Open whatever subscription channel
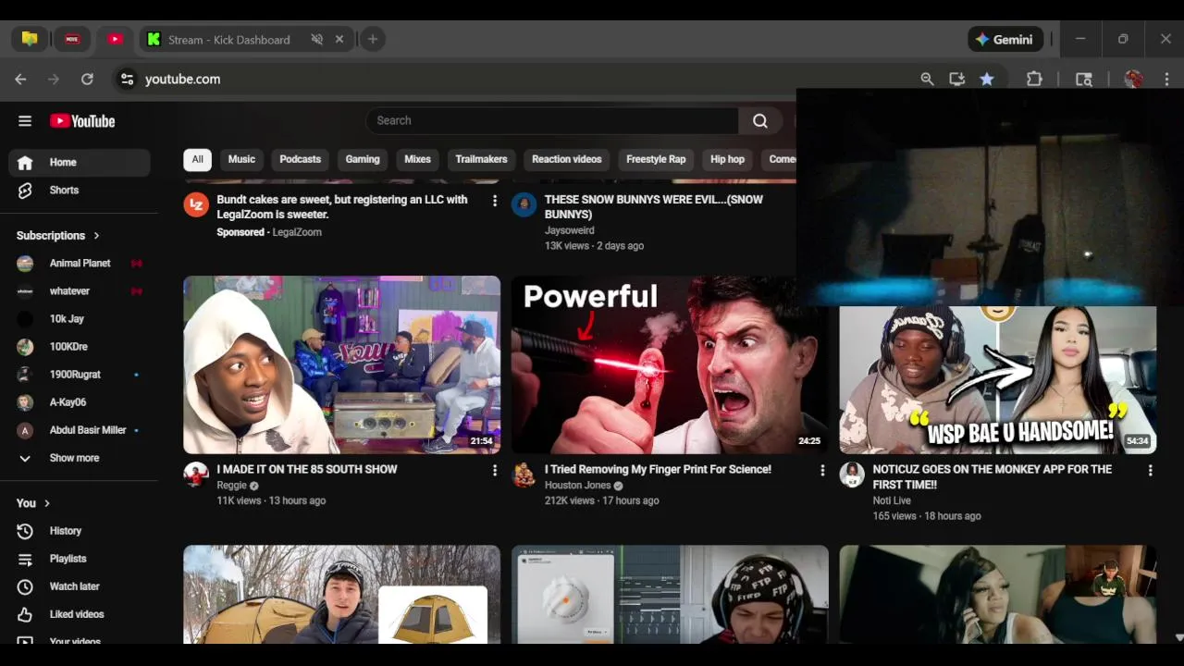The width and height of the screenshot is (1184, 666). point(80,291)
